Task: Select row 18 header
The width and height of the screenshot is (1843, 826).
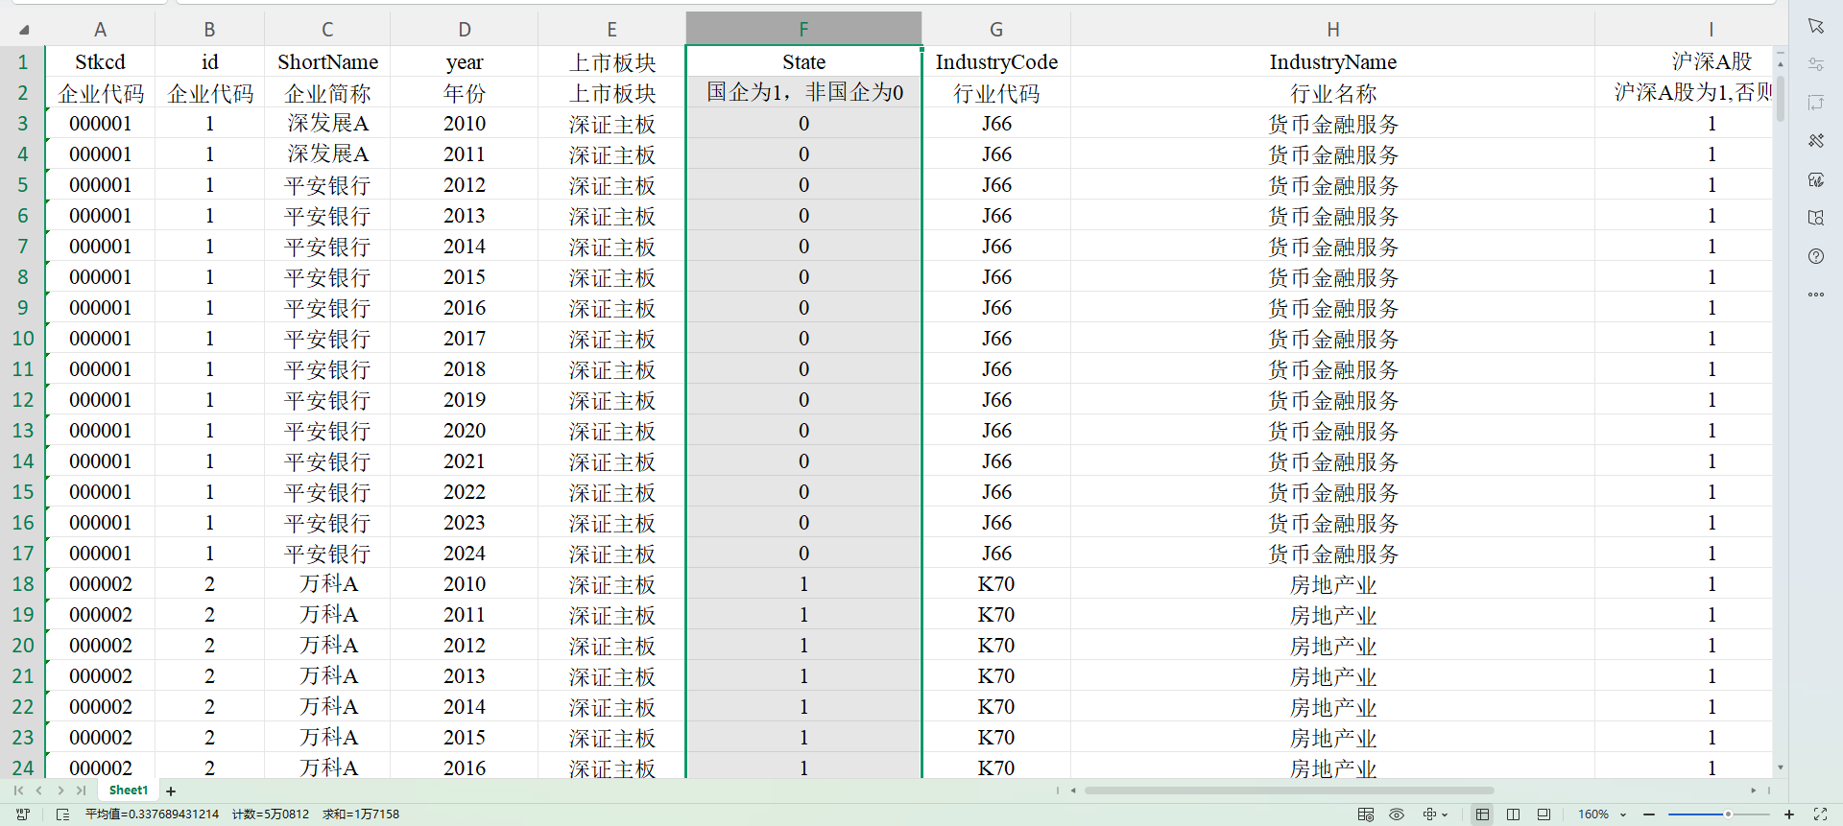Action: 23,584
